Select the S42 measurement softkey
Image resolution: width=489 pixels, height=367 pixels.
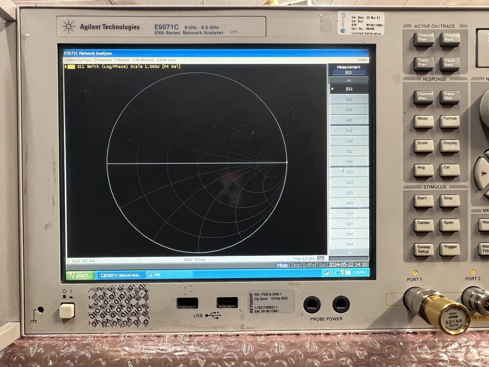coord(349,161)
